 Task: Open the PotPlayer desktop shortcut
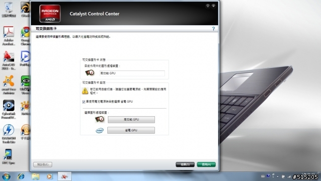(x=25, y=58)
